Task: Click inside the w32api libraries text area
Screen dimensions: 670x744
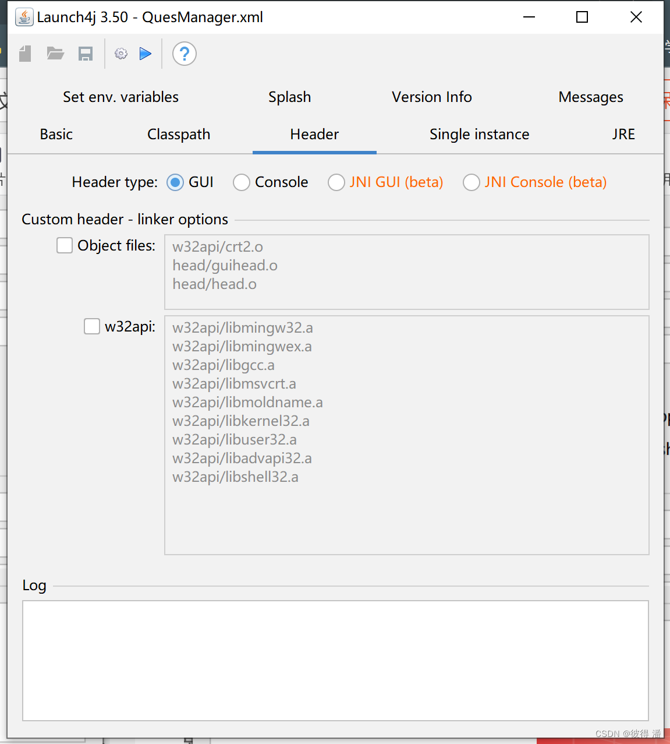Action: pyautogui.click(x=407, y=435)
